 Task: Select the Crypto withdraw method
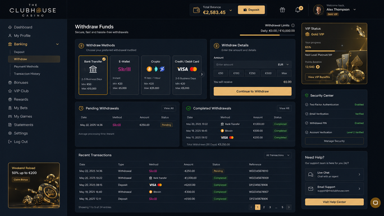[156, 75]
